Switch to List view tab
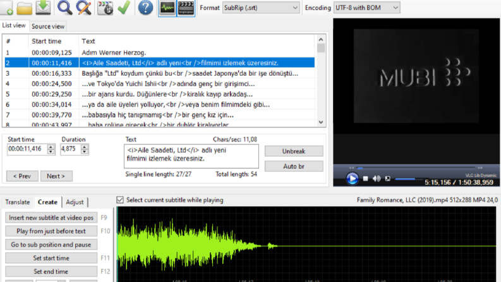Screen dimensions: 501x282 (x=14, y=25)
